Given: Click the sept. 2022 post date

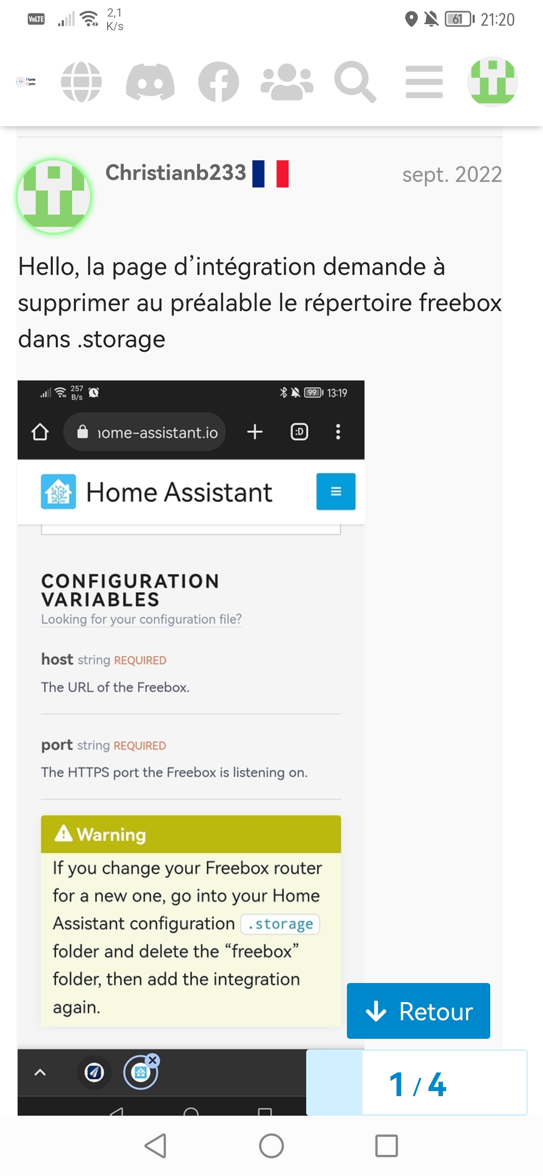Looking at the screenshot, I should (452, 174).
